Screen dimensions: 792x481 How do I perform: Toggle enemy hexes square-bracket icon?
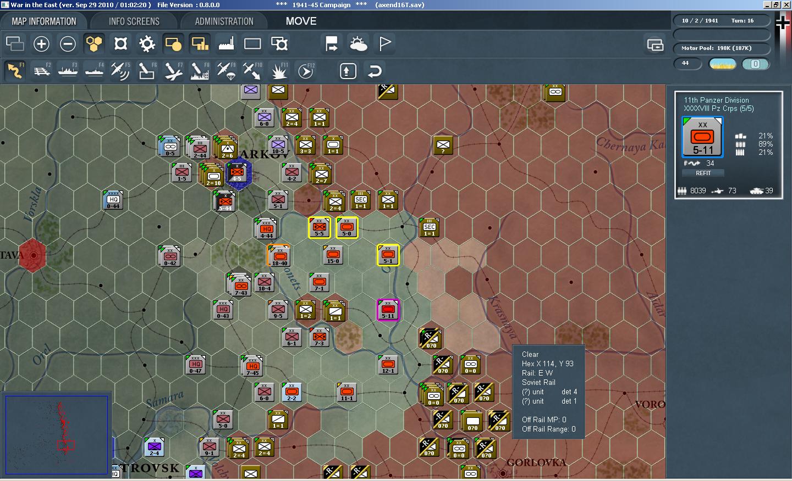pyautogui.click(x=120, y=43)
